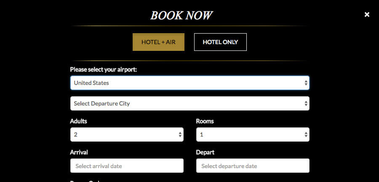
Task: Open the Adults count dropdown
Action: 127,135
